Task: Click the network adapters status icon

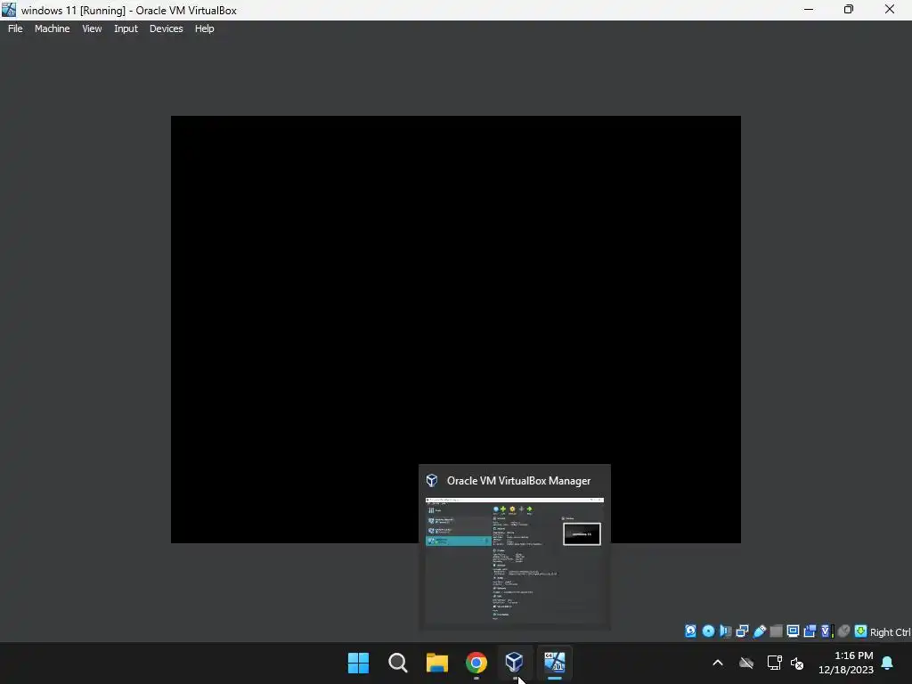Action: click(x=742, y=631)
